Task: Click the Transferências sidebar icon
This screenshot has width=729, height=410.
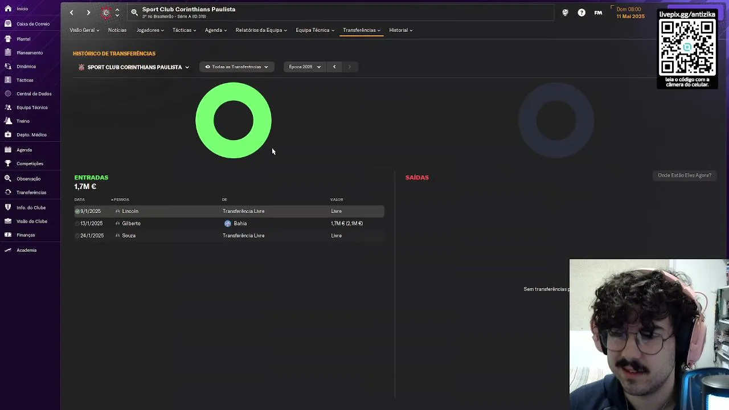Action: (x=8, y=192)
